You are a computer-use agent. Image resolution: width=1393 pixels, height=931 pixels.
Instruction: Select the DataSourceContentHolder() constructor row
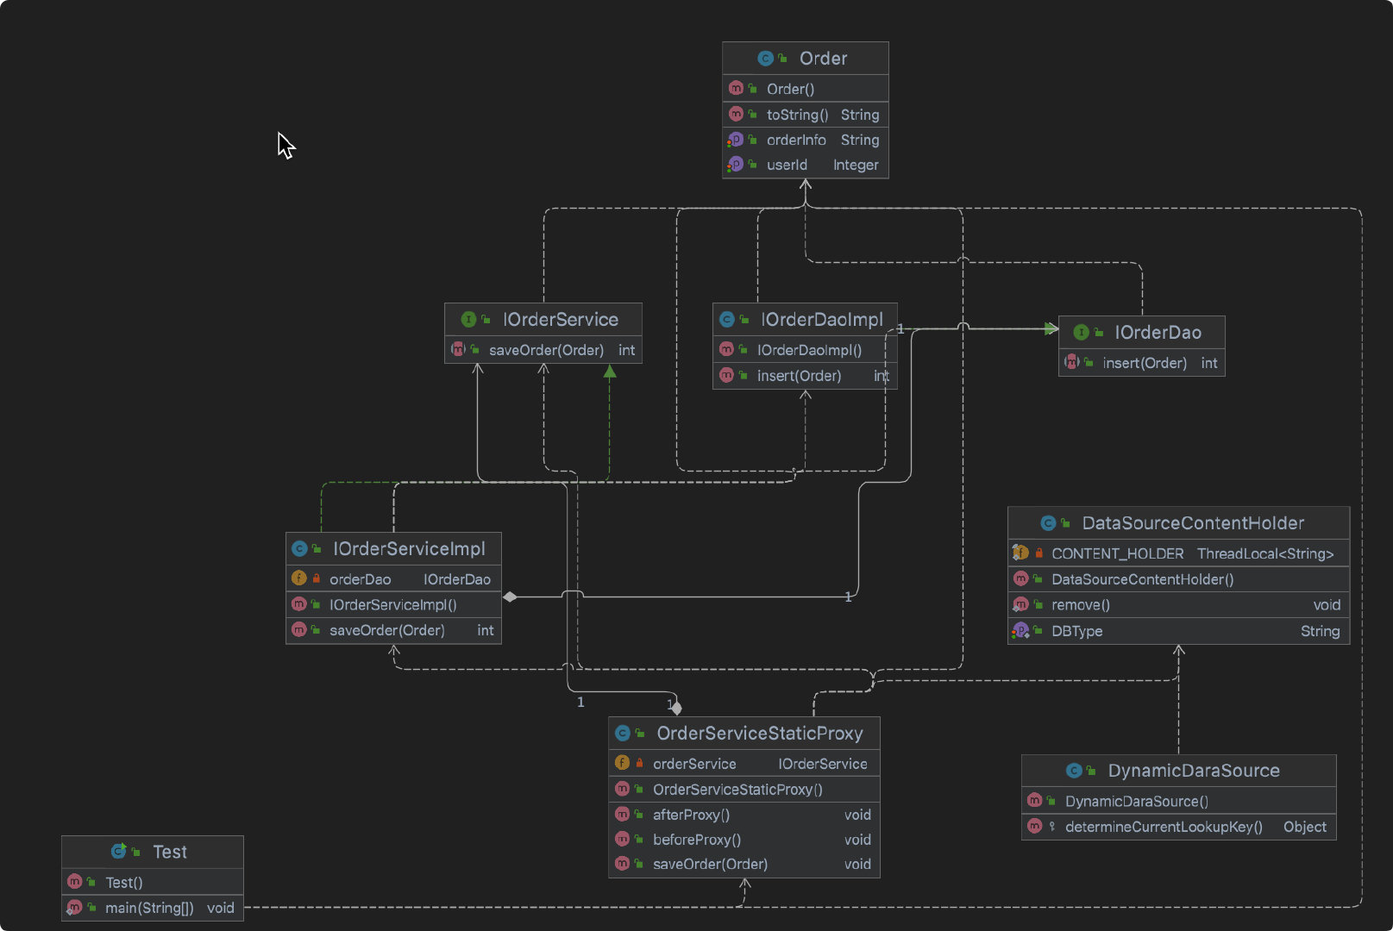pos(1179,579)
